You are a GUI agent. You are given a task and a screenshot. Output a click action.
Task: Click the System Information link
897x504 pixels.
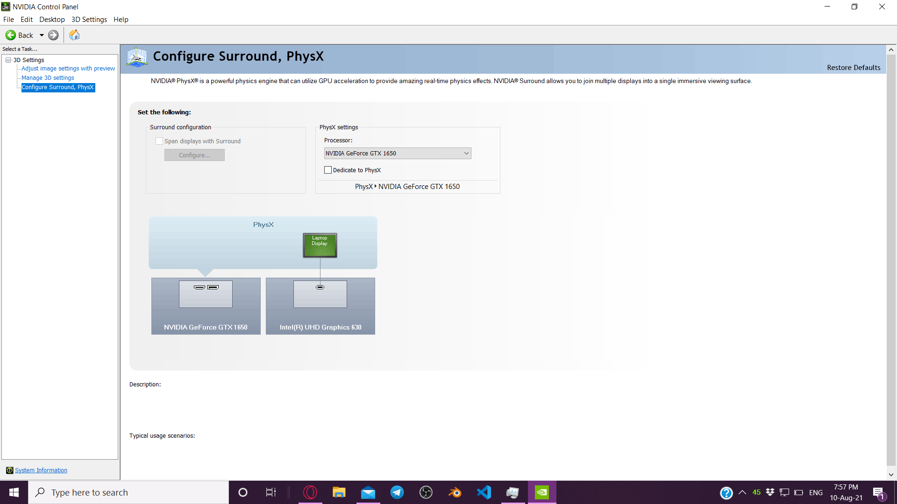41,469
